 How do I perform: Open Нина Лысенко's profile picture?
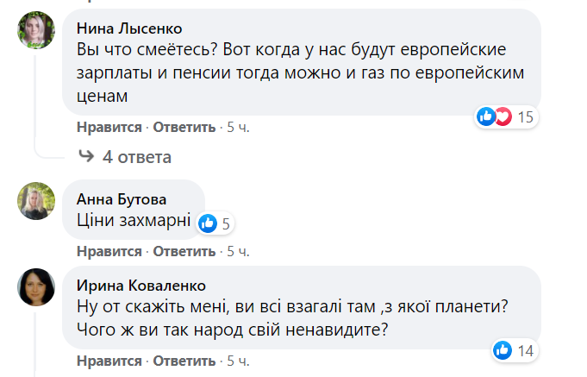(37, 32)
